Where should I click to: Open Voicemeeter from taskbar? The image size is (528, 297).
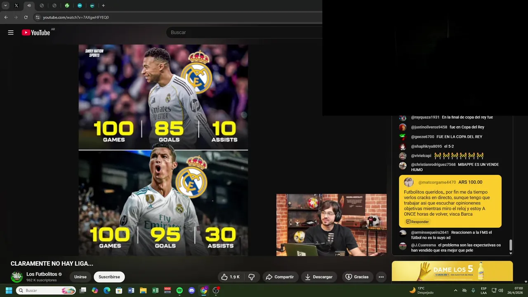coord(167,290)
